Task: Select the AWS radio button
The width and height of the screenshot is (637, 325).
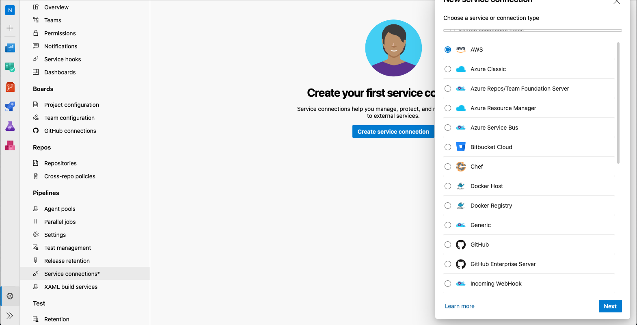Action: tap(448, 50)
